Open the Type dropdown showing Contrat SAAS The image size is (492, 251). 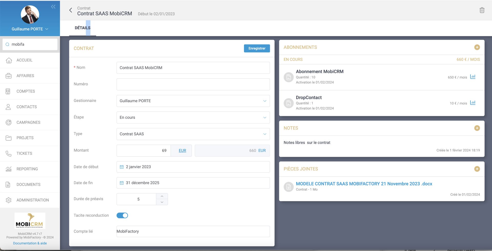265,134
